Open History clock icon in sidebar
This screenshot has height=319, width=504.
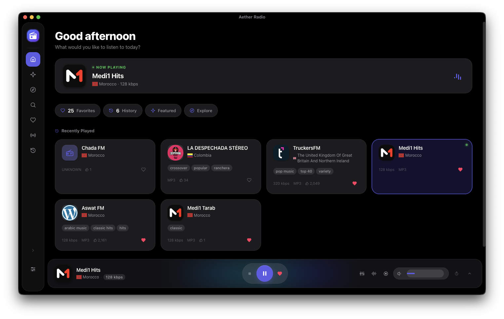(33, 150)
